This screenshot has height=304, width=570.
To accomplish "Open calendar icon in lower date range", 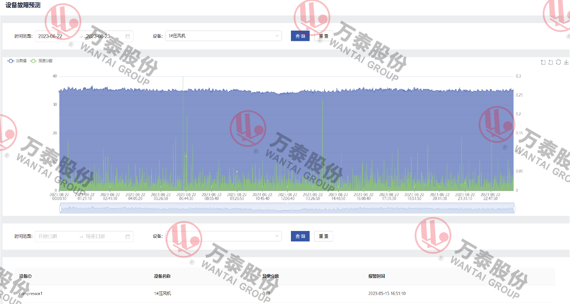I will [x=128, y=236].
